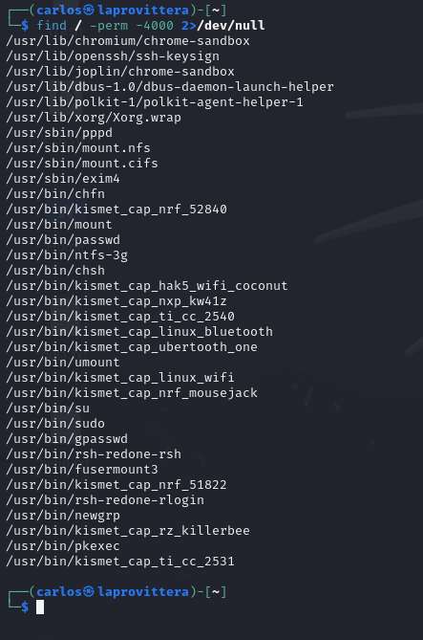423x640 pixels.
Task: Click the /usr/lib/xorg/Xorg.wrap line
Action: pos(94,117)
